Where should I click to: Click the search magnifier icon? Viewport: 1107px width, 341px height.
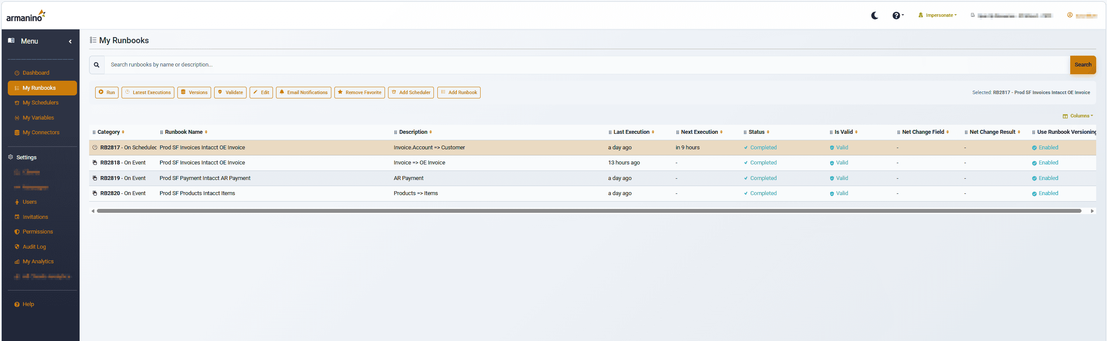(96, 65)
